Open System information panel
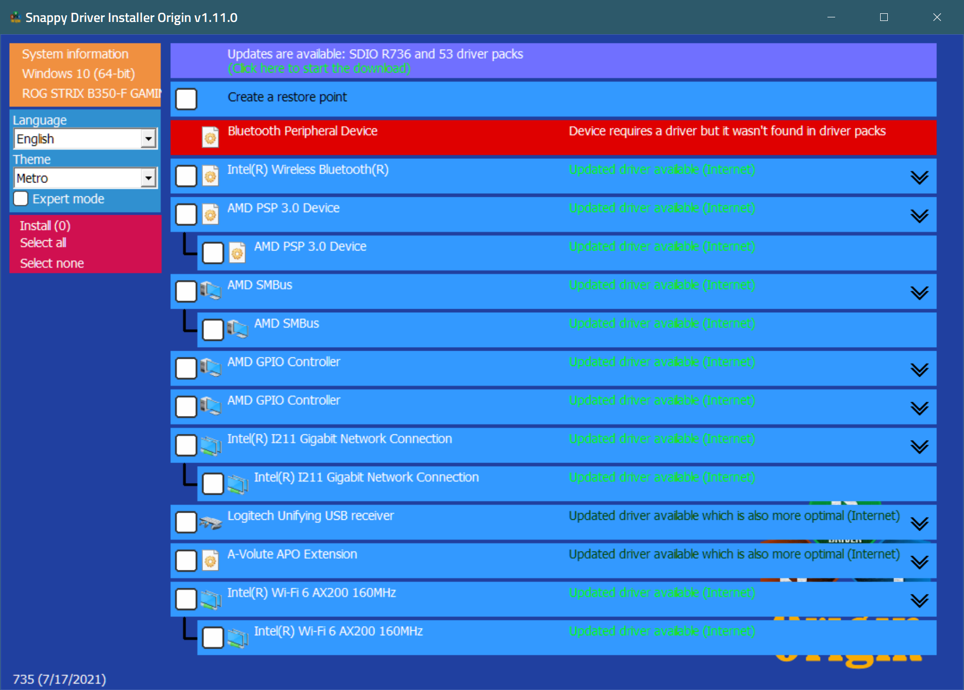This screenshot has width=964, height=690. click(75, 54)
